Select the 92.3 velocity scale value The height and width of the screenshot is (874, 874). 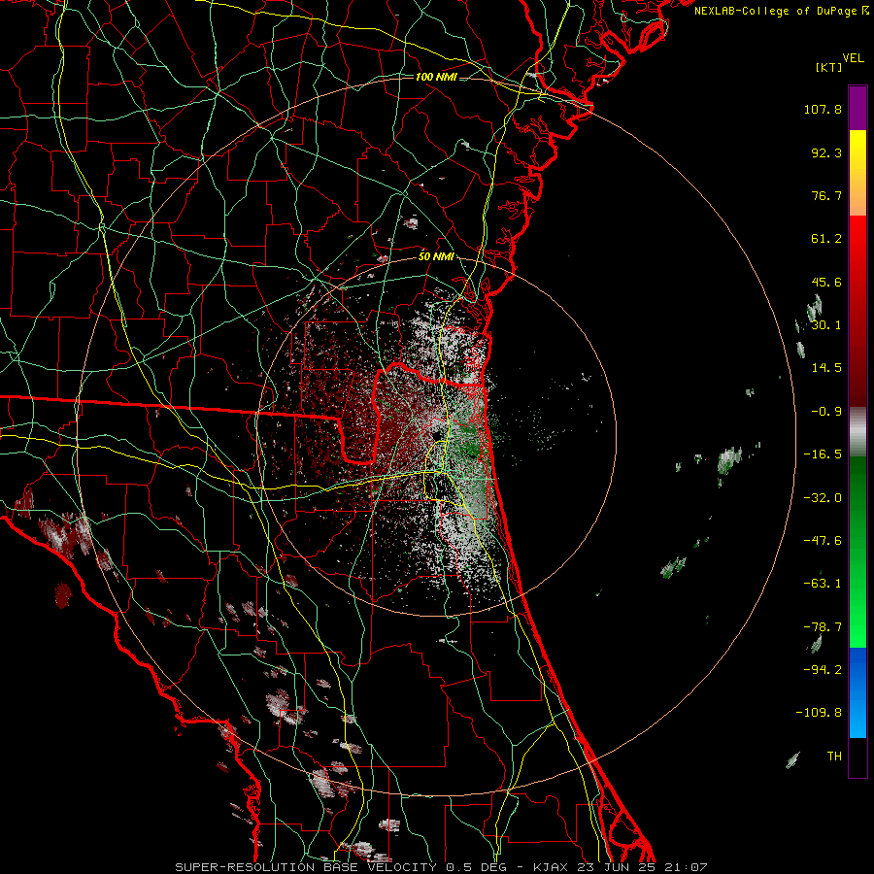(x=826, y=152)
